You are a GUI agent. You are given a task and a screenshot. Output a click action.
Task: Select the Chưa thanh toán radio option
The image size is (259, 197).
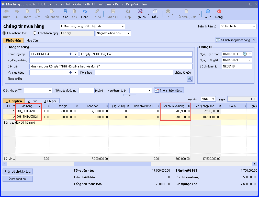4,33
